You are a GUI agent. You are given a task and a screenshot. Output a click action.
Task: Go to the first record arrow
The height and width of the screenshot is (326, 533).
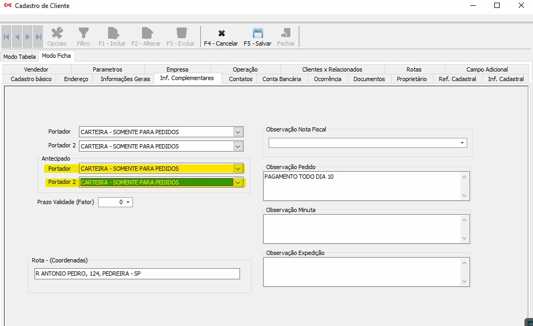[x=6, y=37]
